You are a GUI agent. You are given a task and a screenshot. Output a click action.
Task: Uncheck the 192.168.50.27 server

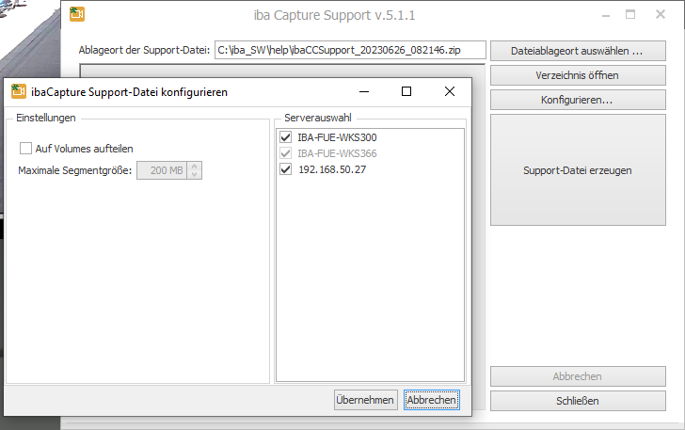(286, 169)
